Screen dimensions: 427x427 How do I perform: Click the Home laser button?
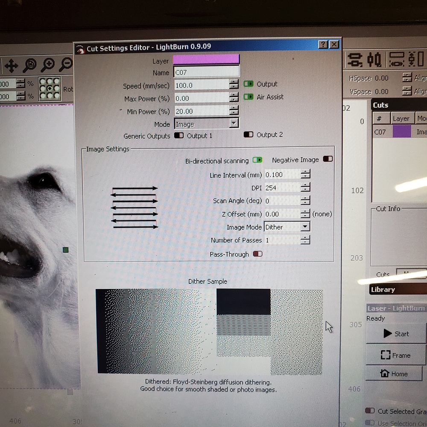[x=395, y=374]
